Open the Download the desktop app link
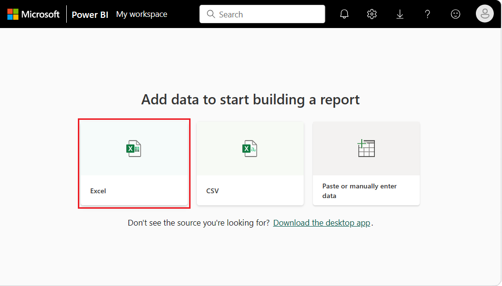This screenshot has height=286, width=502. click(322, 223)
